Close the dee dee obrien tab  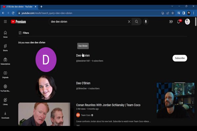(35, 7)
